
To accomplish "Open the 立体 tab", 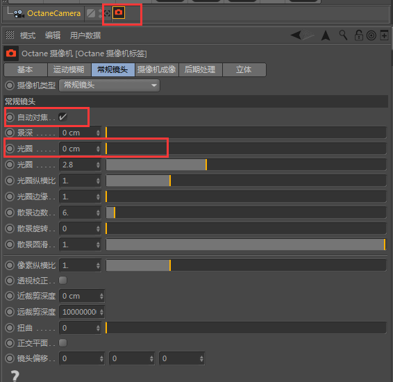I will 244,69.
